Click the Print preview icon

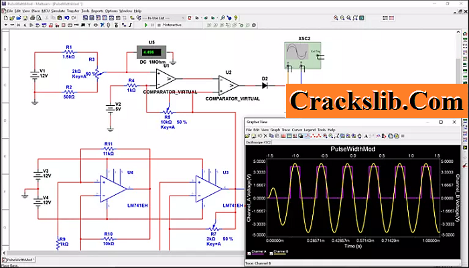point(39,18)
